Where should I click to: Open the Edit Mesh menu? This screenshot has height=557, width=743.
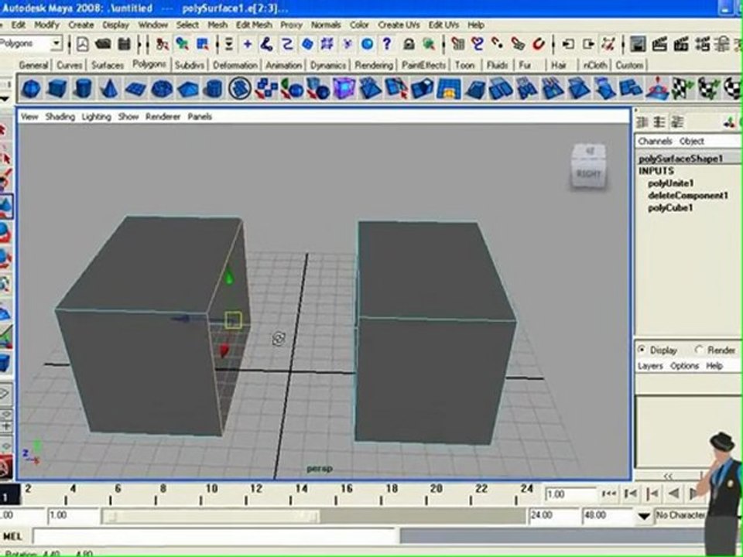[x=254, y=25]
